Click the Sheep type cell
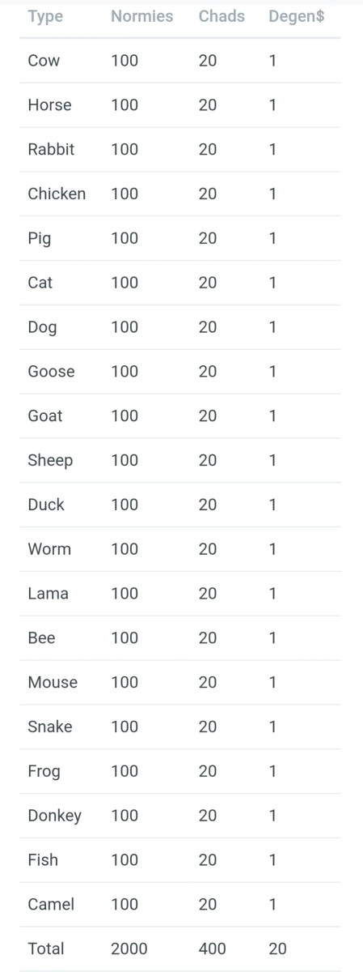Image resolution: width=363 pixels, height=972 pixels. 50,461
